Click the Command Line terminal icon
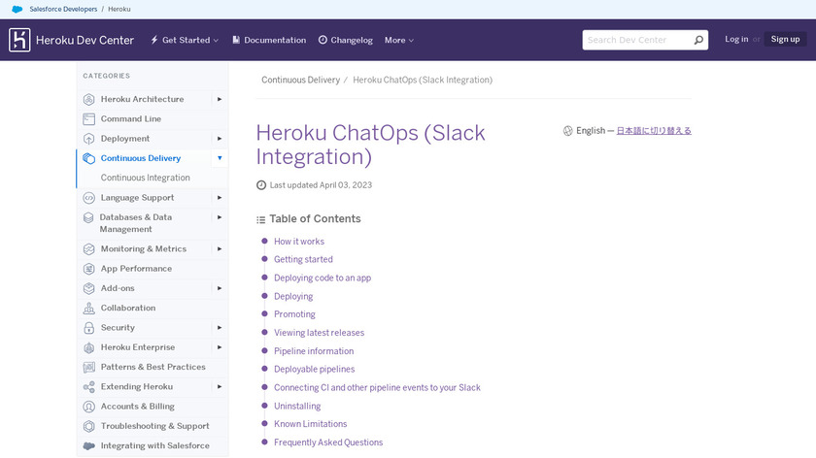 click(89, 119)
